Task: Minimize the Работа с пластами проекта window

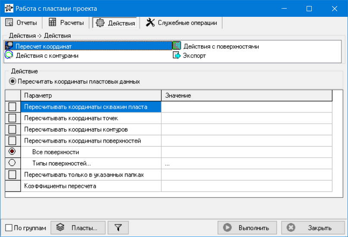Action: [284, 9]
